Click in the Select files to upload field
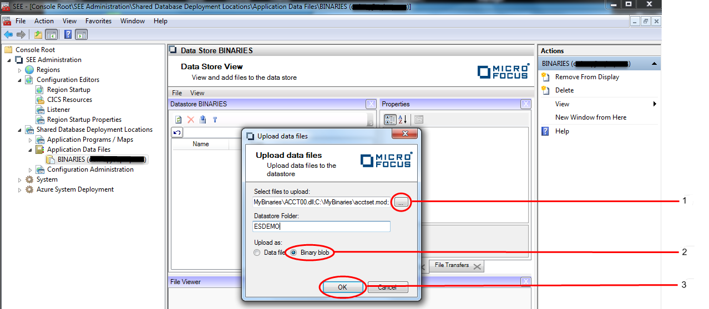The width and height of the screenshot is (709, 309). (321, 202)
